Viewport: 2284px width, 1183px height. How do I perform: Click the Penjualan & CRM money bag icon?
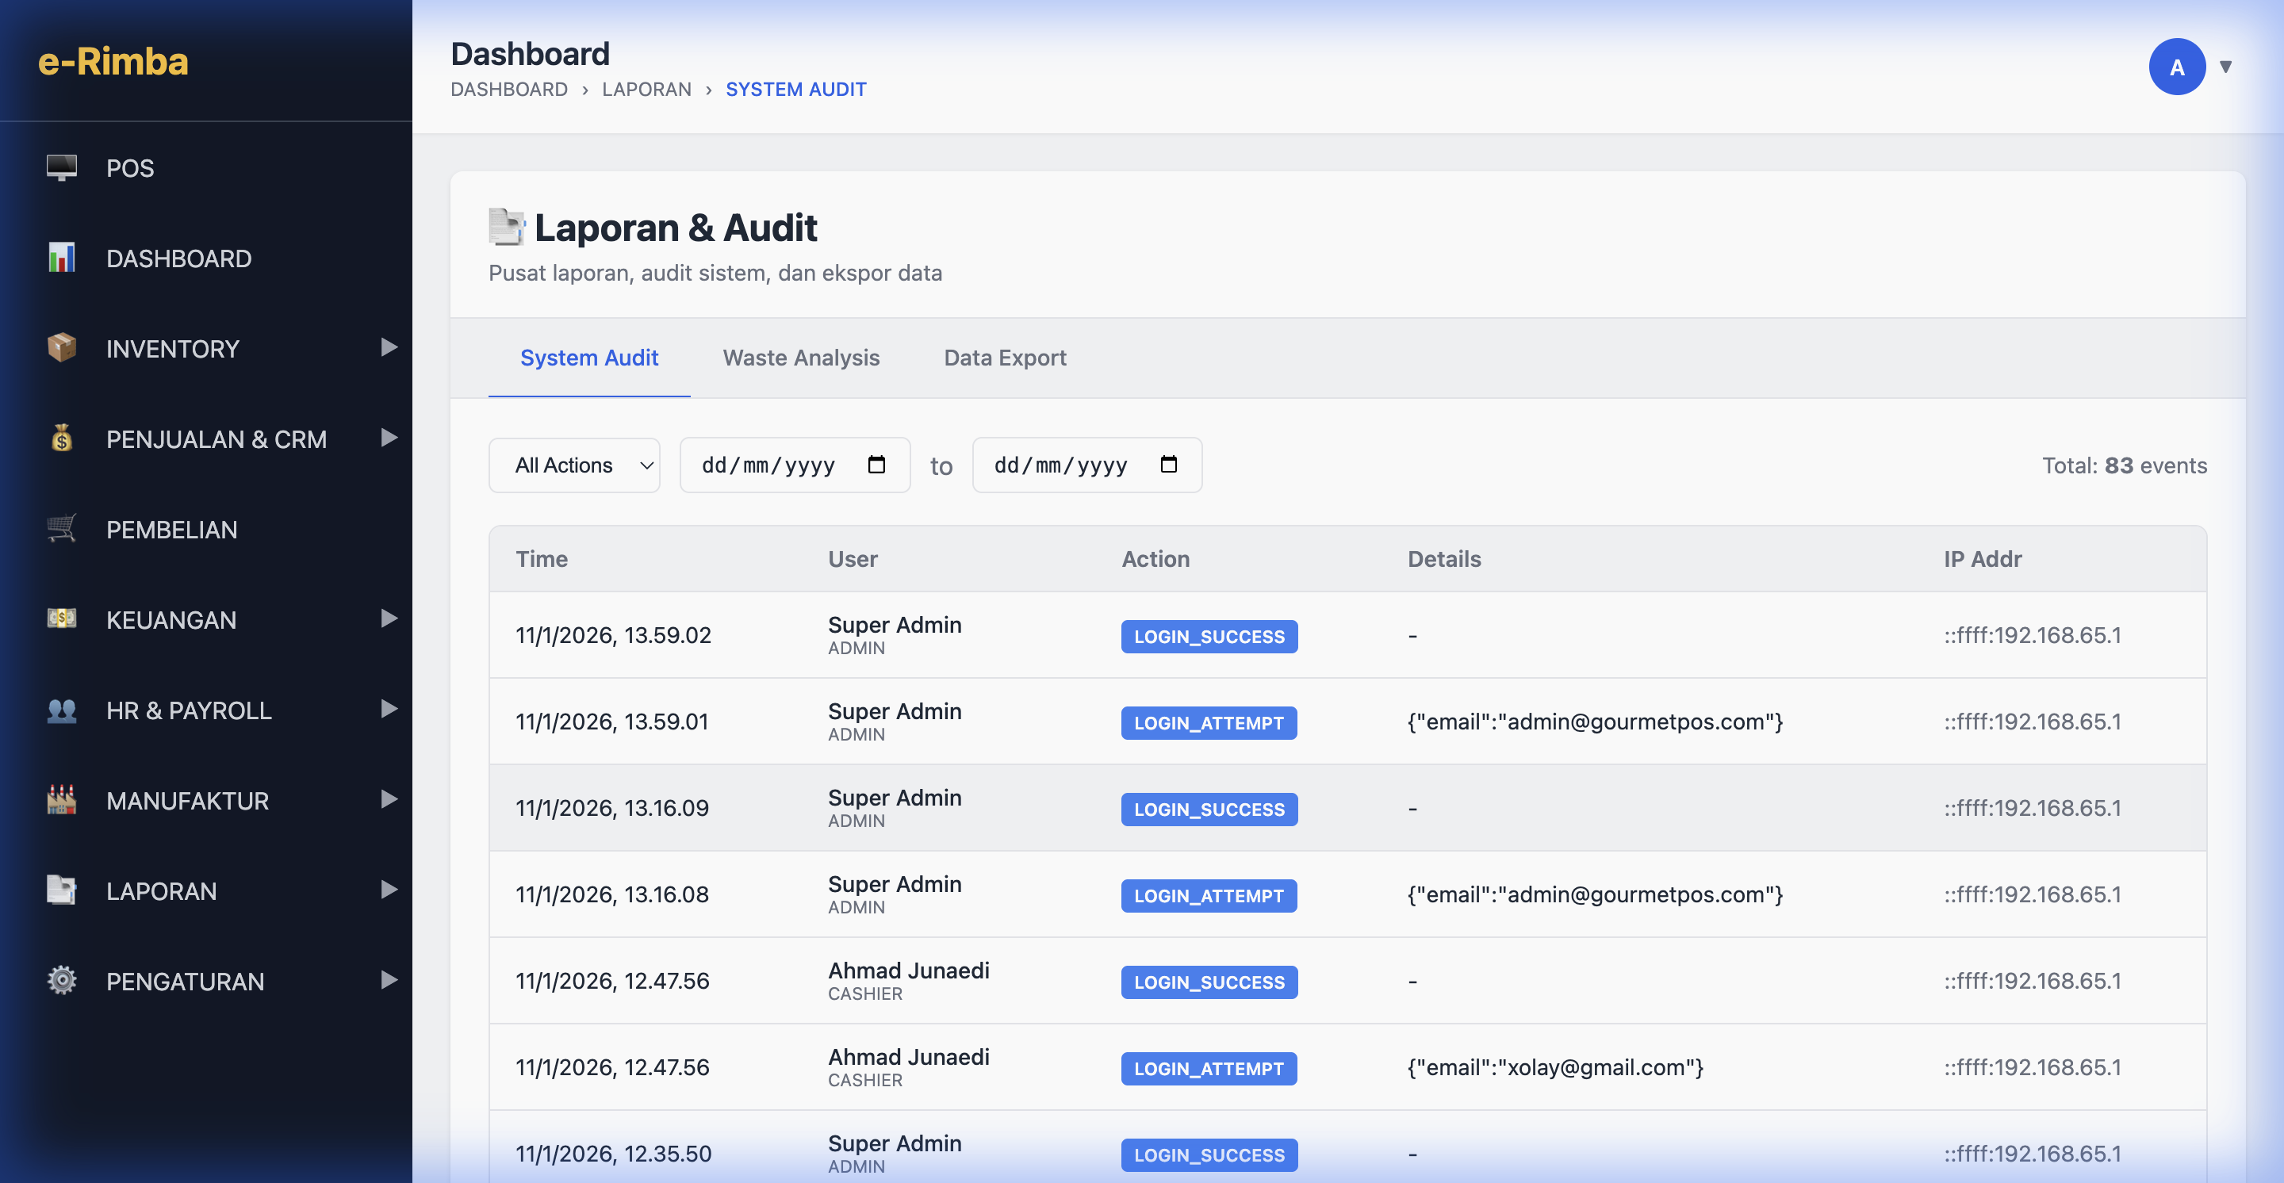point(59,438)
